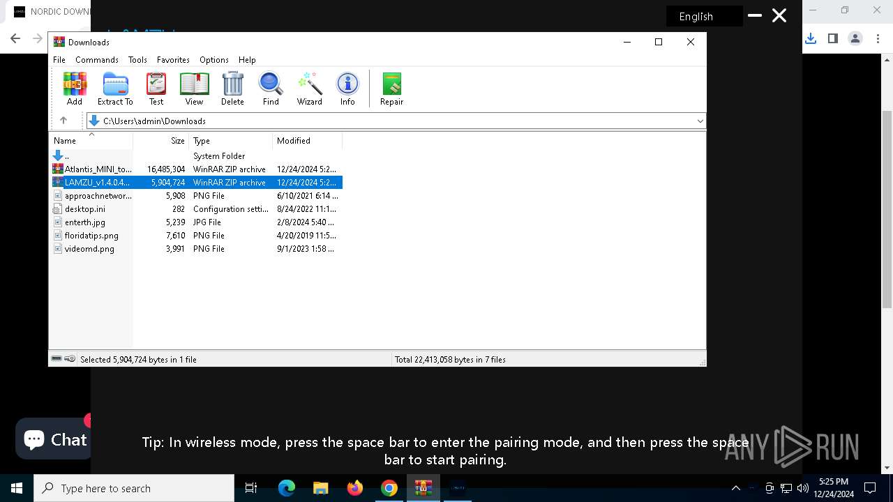Click the Add toolbar icon in WinRAR

click(75, 89)
